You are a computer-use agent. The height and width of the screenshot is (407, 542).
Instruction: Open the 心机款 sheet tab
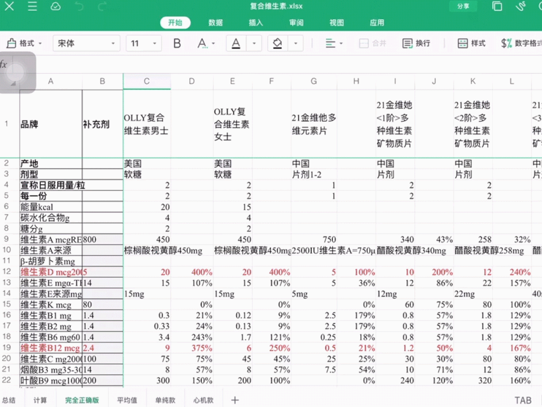point(203,400)
